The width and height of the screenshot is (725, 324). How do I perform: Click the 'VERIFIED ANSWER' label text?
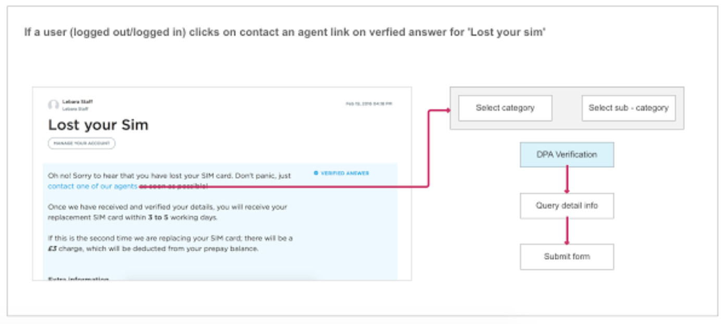coord(345,173)
